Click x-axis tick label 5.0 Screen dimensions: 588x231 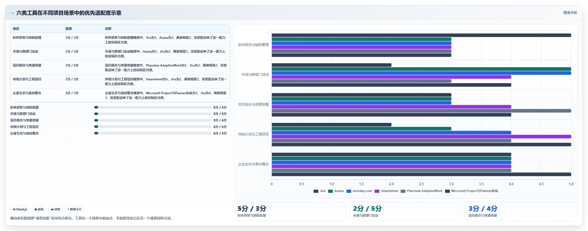[x=571, y=184]
